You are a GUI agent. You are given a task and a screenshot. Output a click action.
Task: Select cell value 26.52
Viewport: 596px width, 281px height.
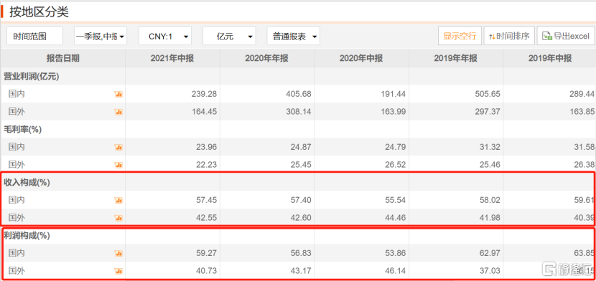396,165
